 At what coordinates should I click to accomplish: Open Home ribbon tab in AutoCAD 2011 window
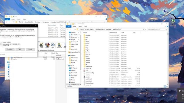74,27
